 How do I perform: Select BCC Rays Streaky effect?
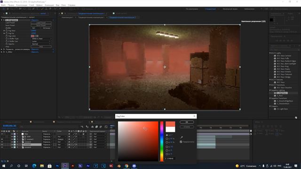[284, 72]
